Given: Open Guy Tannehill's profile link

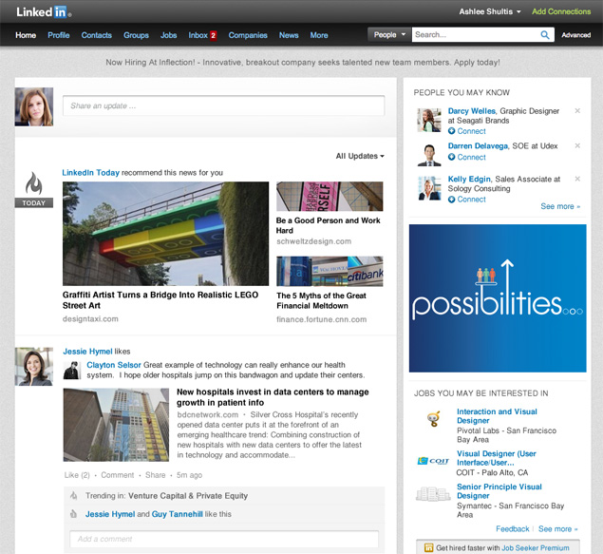Looking at the screenshot, I should click(x=177, y=514).
